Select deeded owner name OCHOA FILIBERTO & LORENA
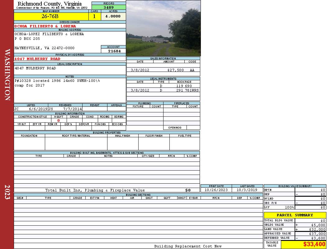 pos(45,26)
